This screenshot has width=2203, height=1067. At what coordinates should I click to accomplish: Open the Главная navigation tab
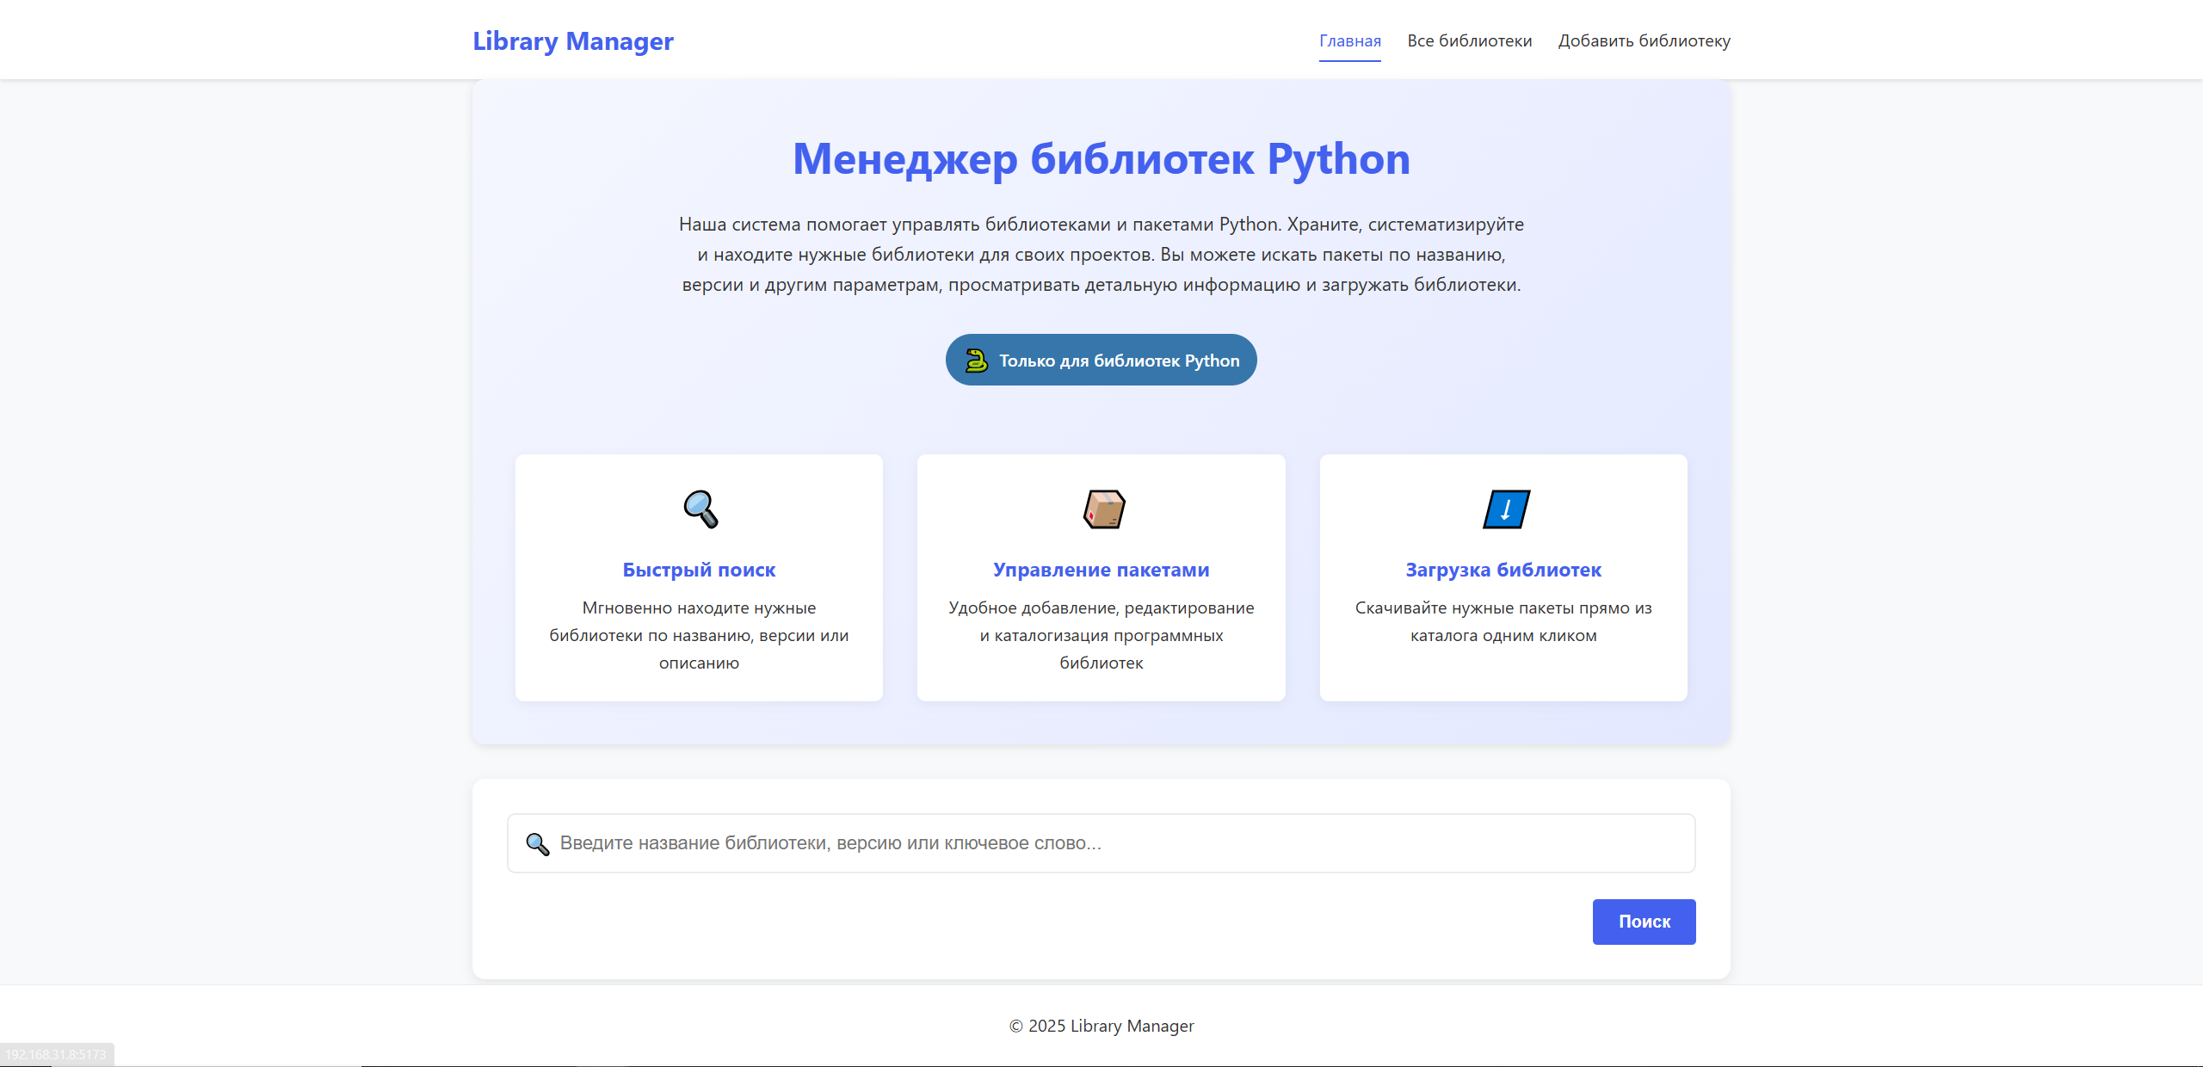[x=1349, y=41]
